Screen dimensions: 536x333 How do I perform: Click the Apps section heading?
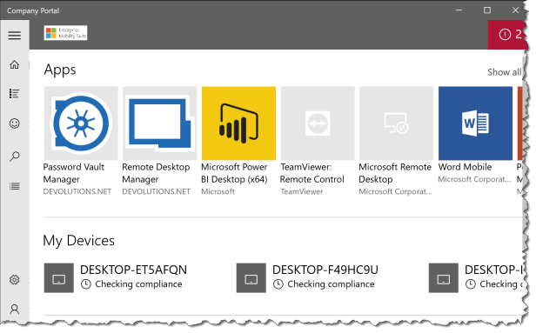click(x=60, y=70)
